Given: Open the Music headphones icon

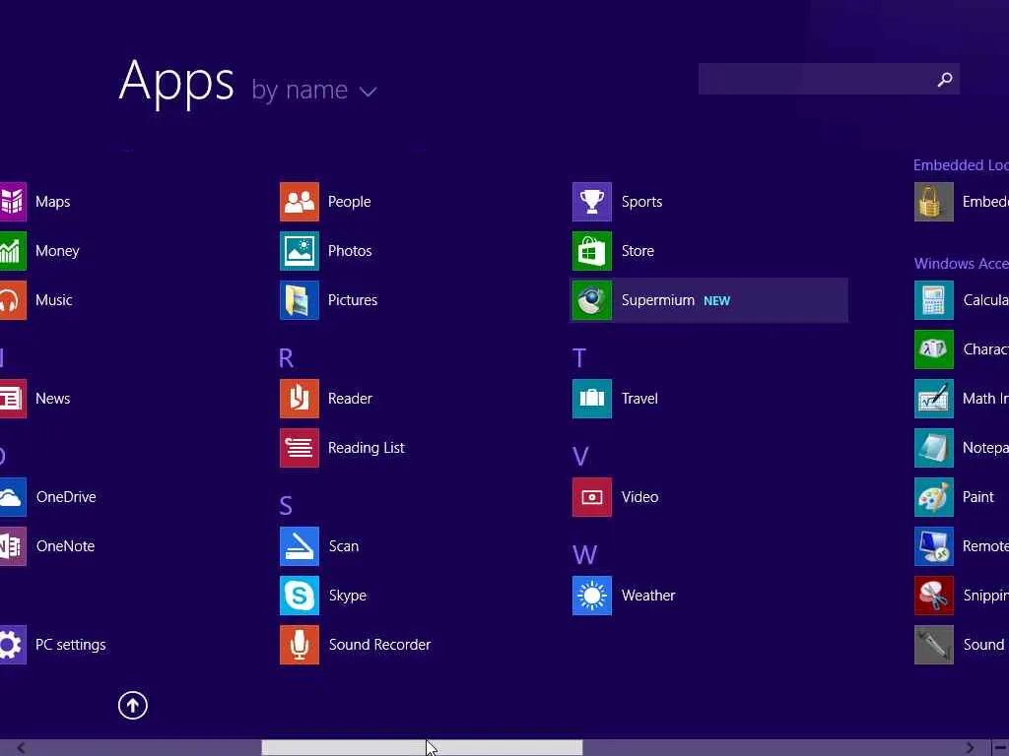Looking at the screenshot, I should point(13,300).
